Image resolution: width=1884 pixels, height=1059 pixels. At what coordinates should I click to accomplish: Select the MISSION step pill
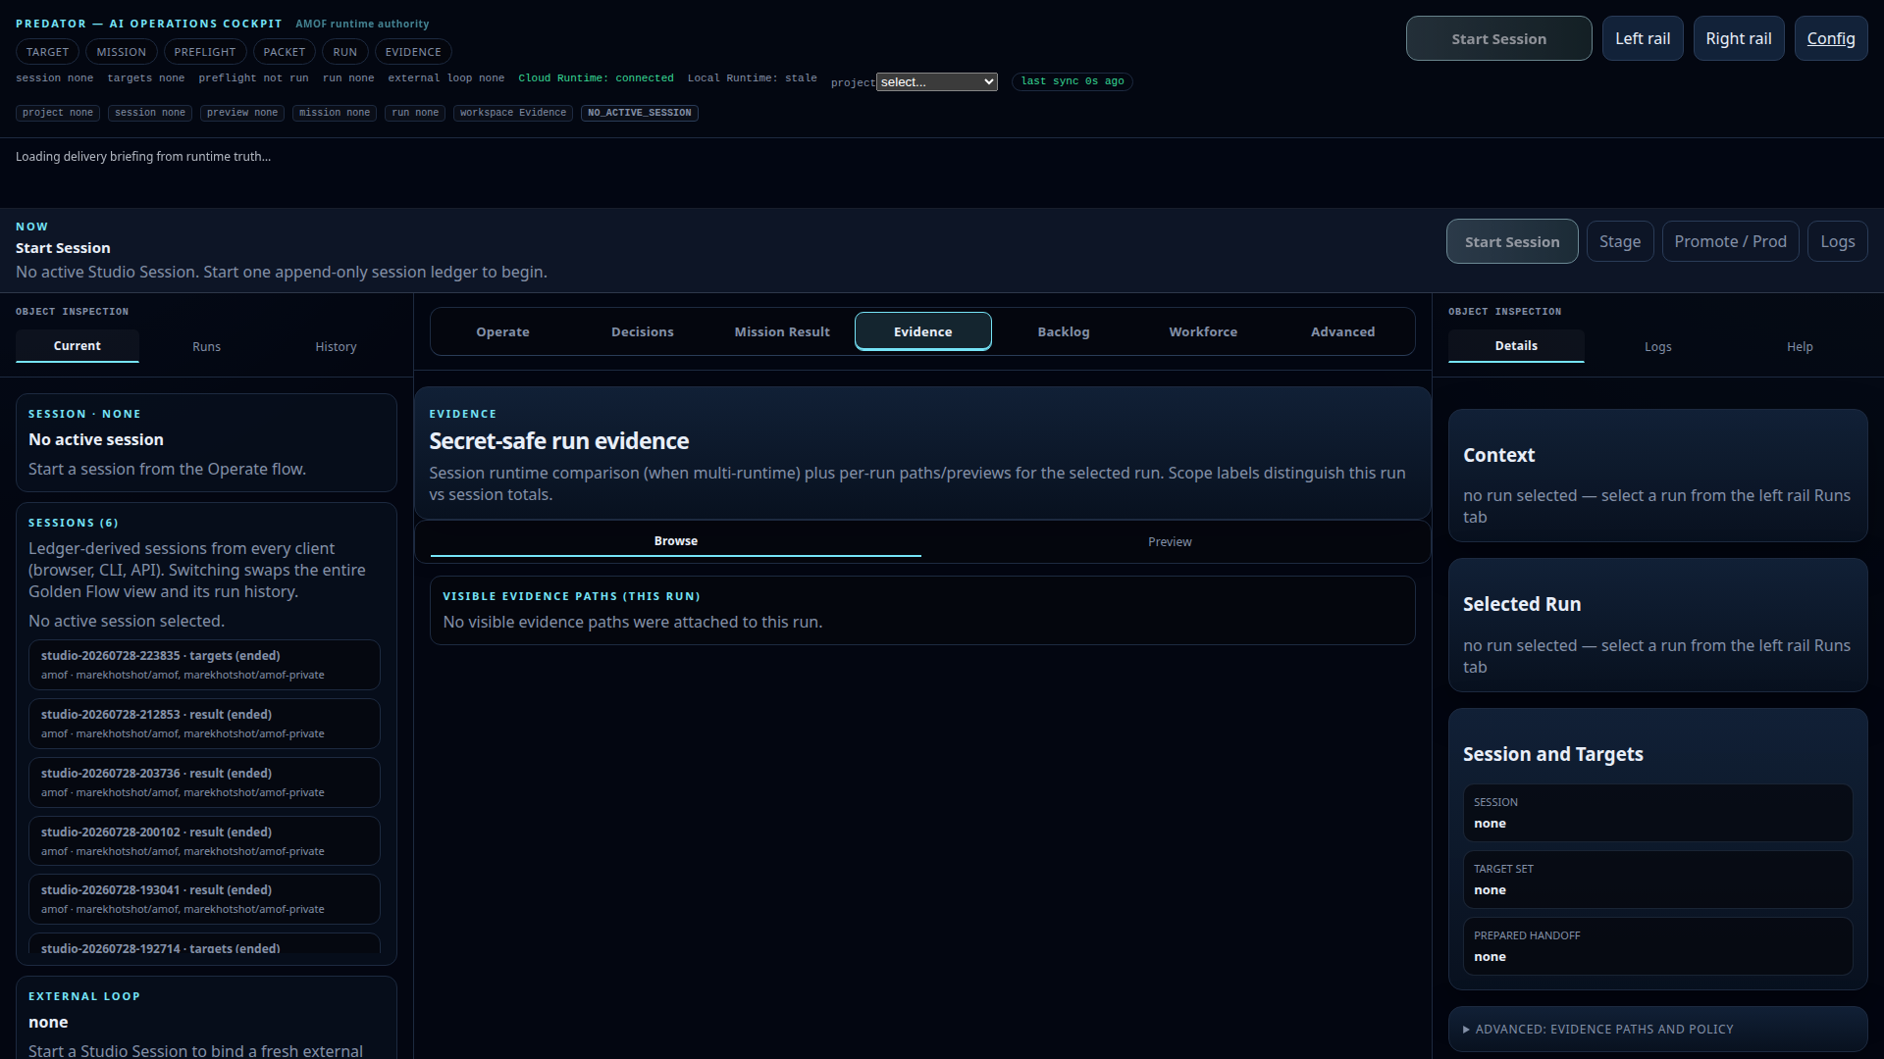121,52
